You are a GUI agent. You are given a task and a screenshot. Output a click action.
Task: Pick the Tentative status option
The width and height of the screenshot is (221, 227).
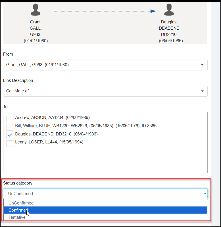[x=17, y=217]
